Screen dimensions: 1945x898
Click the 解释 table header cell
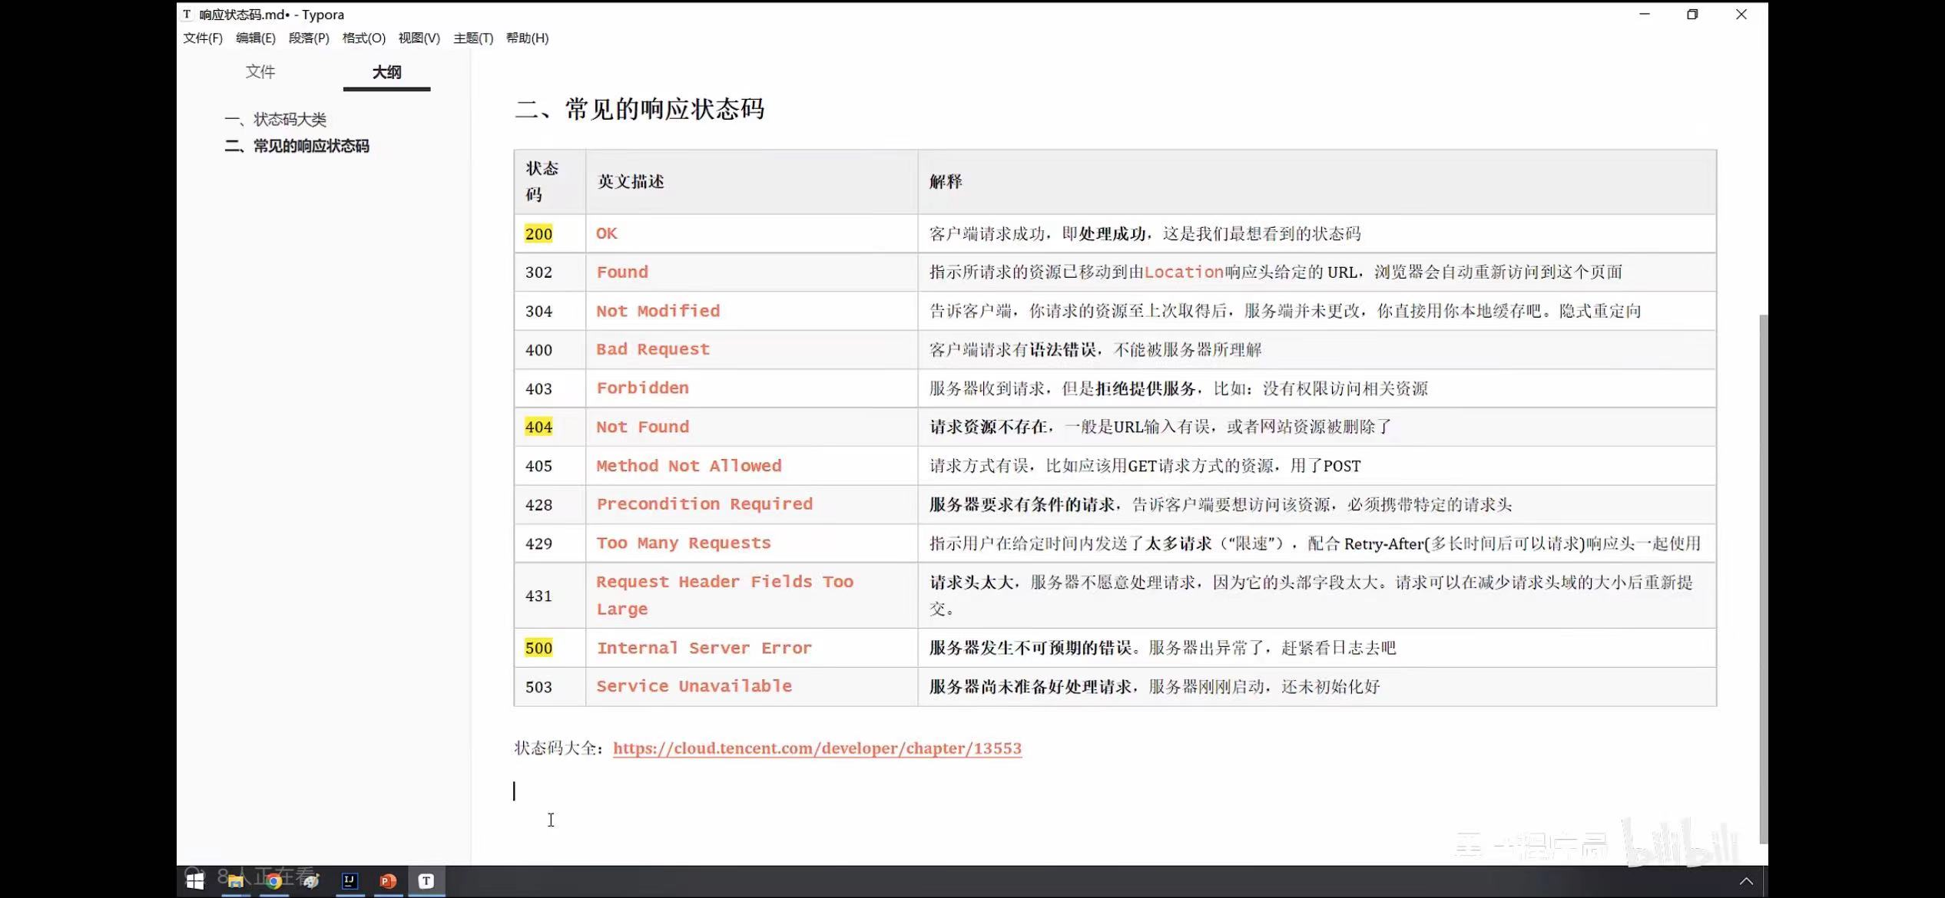click(x=1317, y=182)
